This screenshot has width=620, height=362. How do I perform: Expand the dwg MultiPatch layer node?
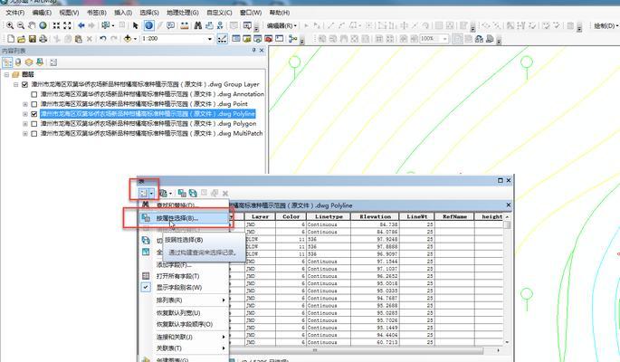(25, 134)
